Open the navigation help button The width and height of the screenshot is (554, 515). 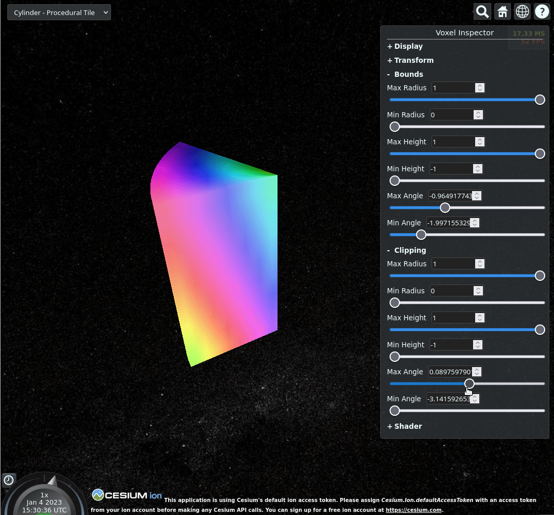542,11
